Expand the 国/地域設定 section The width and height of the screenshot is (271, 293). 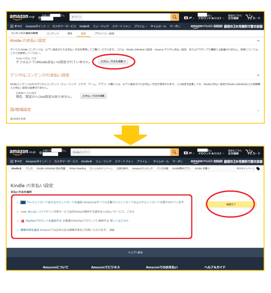point(258,111)
